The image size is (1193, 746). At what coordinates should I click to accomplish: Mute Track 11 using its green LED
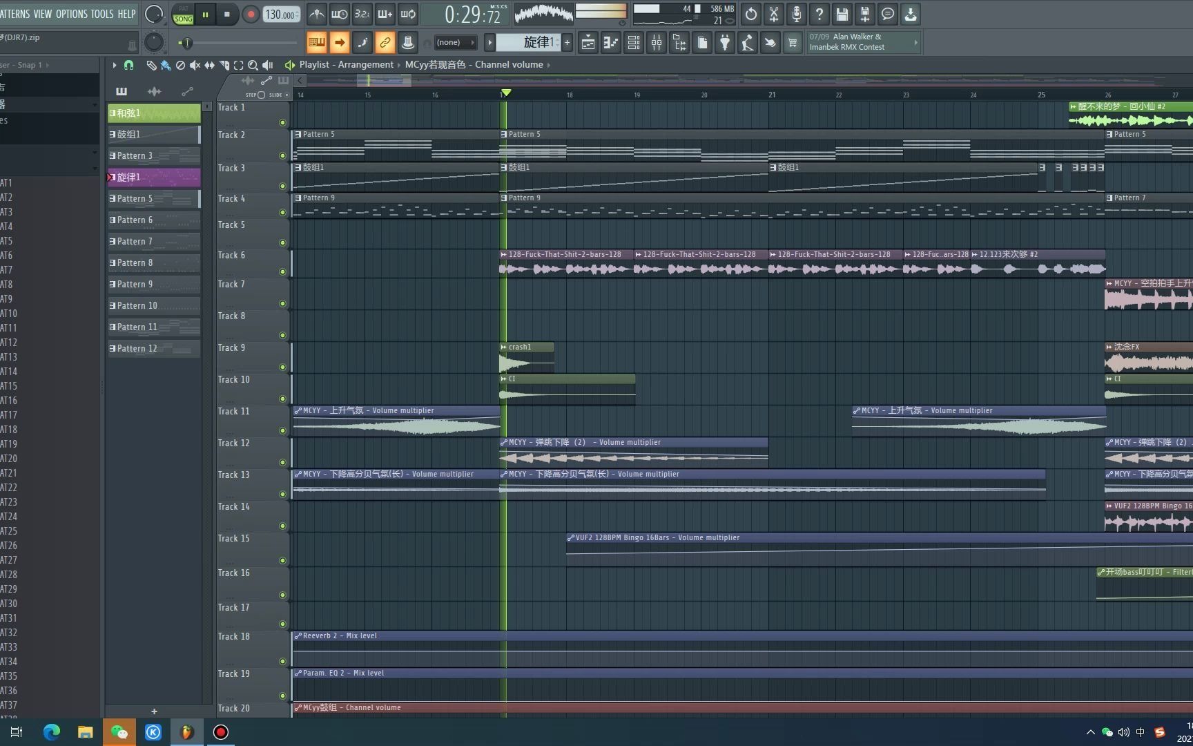click(282, 431)
